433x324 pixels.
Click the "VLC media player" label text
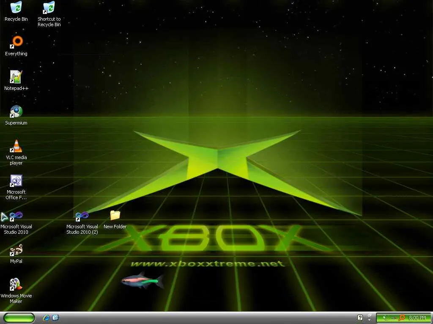pyautogui.click(x=16, y=160)
